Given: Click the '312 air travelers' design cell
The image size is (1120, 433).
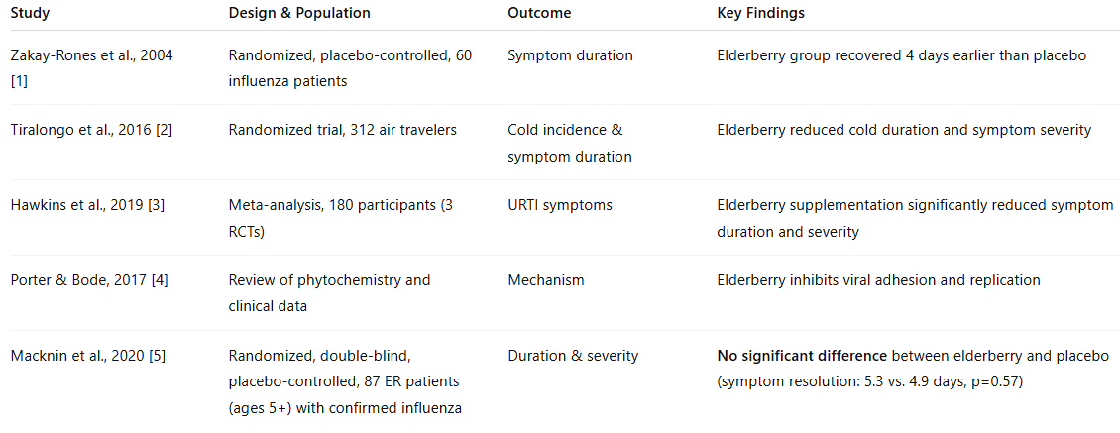Looking at the screenshot, I should (x=341, y=130).
